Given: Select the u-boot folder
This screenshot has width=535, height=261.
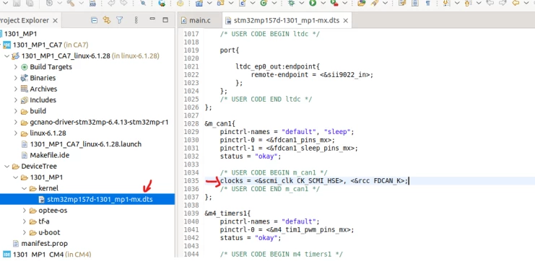Looking at the screenshot, I should click(49, 232).
